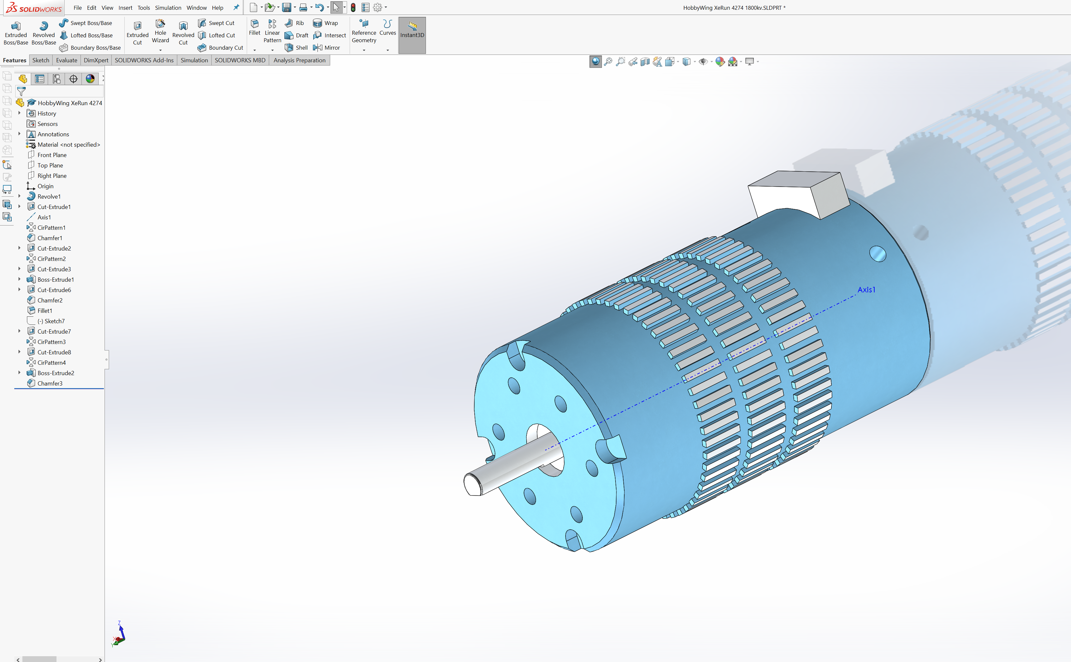The image size is (1071, 662).
Task: Open the PropertyManager tab icon
Action: point(39,79)
